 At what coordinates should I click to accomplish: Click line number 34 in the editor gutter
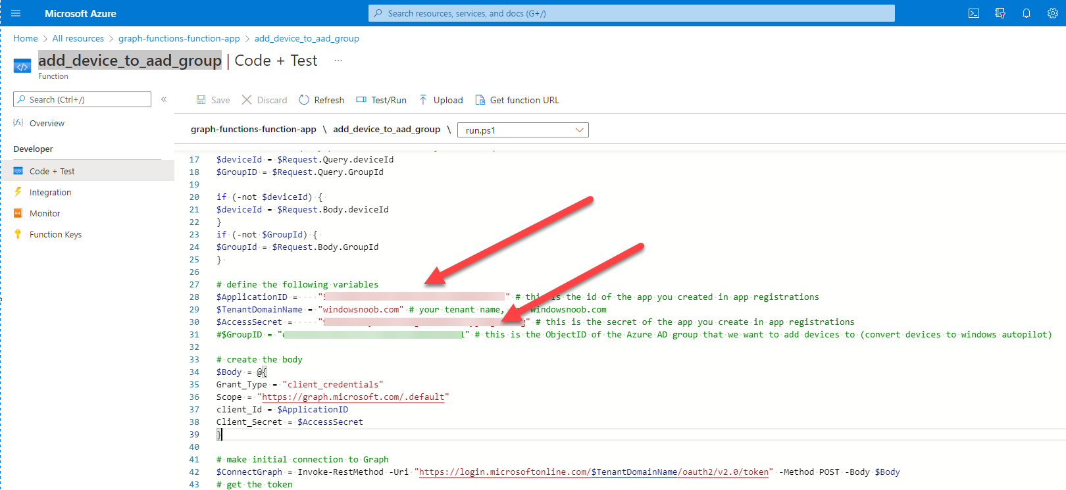click(x=194, y=372)
